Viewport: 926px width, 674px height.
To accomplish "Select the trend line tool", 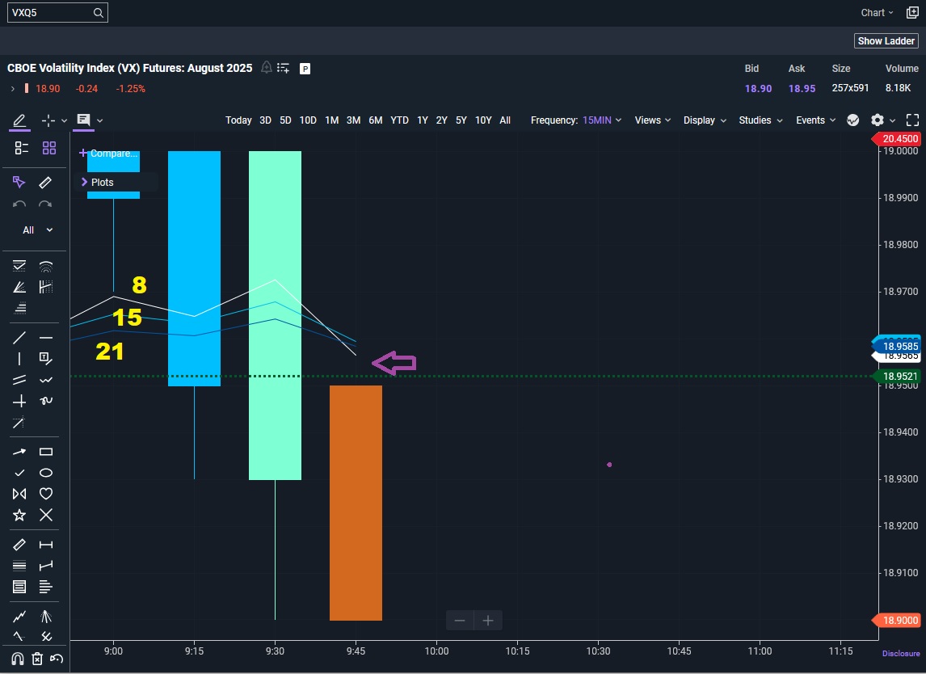I will 19,338.
